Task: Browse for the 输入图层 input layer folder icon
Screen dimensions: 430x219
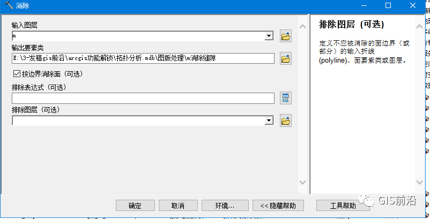Action: (285, 36)
